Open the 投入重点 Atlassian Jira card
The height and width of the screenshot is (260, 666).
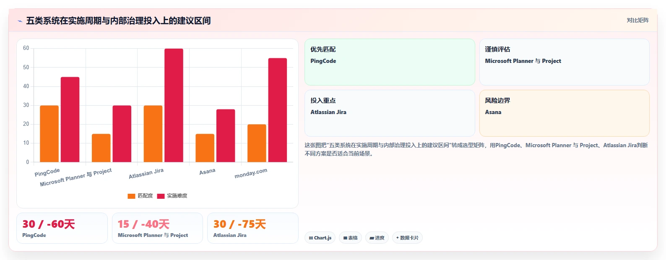(390, 113)
